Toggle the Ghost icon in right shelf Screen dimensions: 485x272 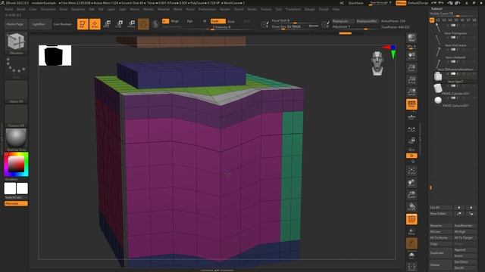coord(411,243)
